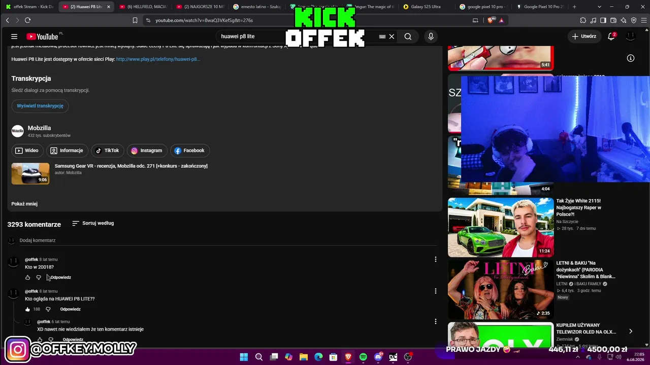Image resolution: width=650 pixels, height=365 pixels.
Task: Open the Mobzilla channel name
Action: click(x=39, y=128)
